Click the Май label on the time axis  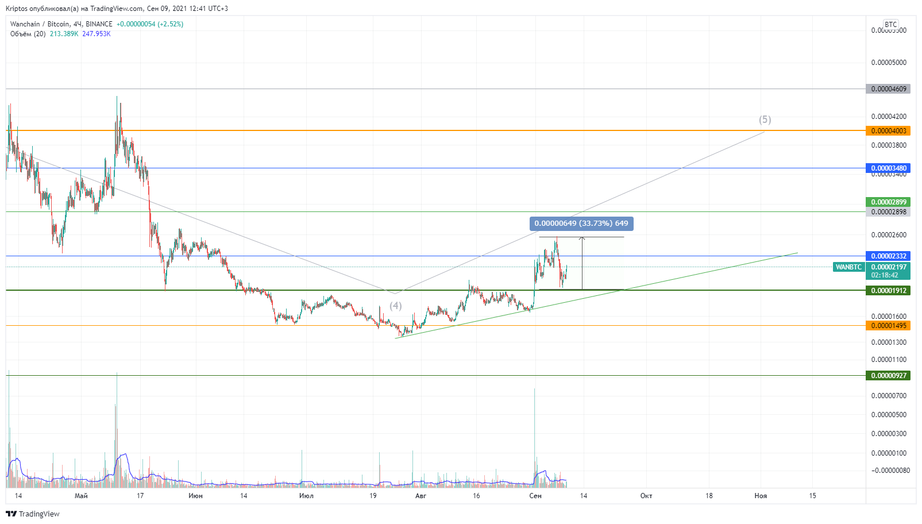[x=81, y=496]
